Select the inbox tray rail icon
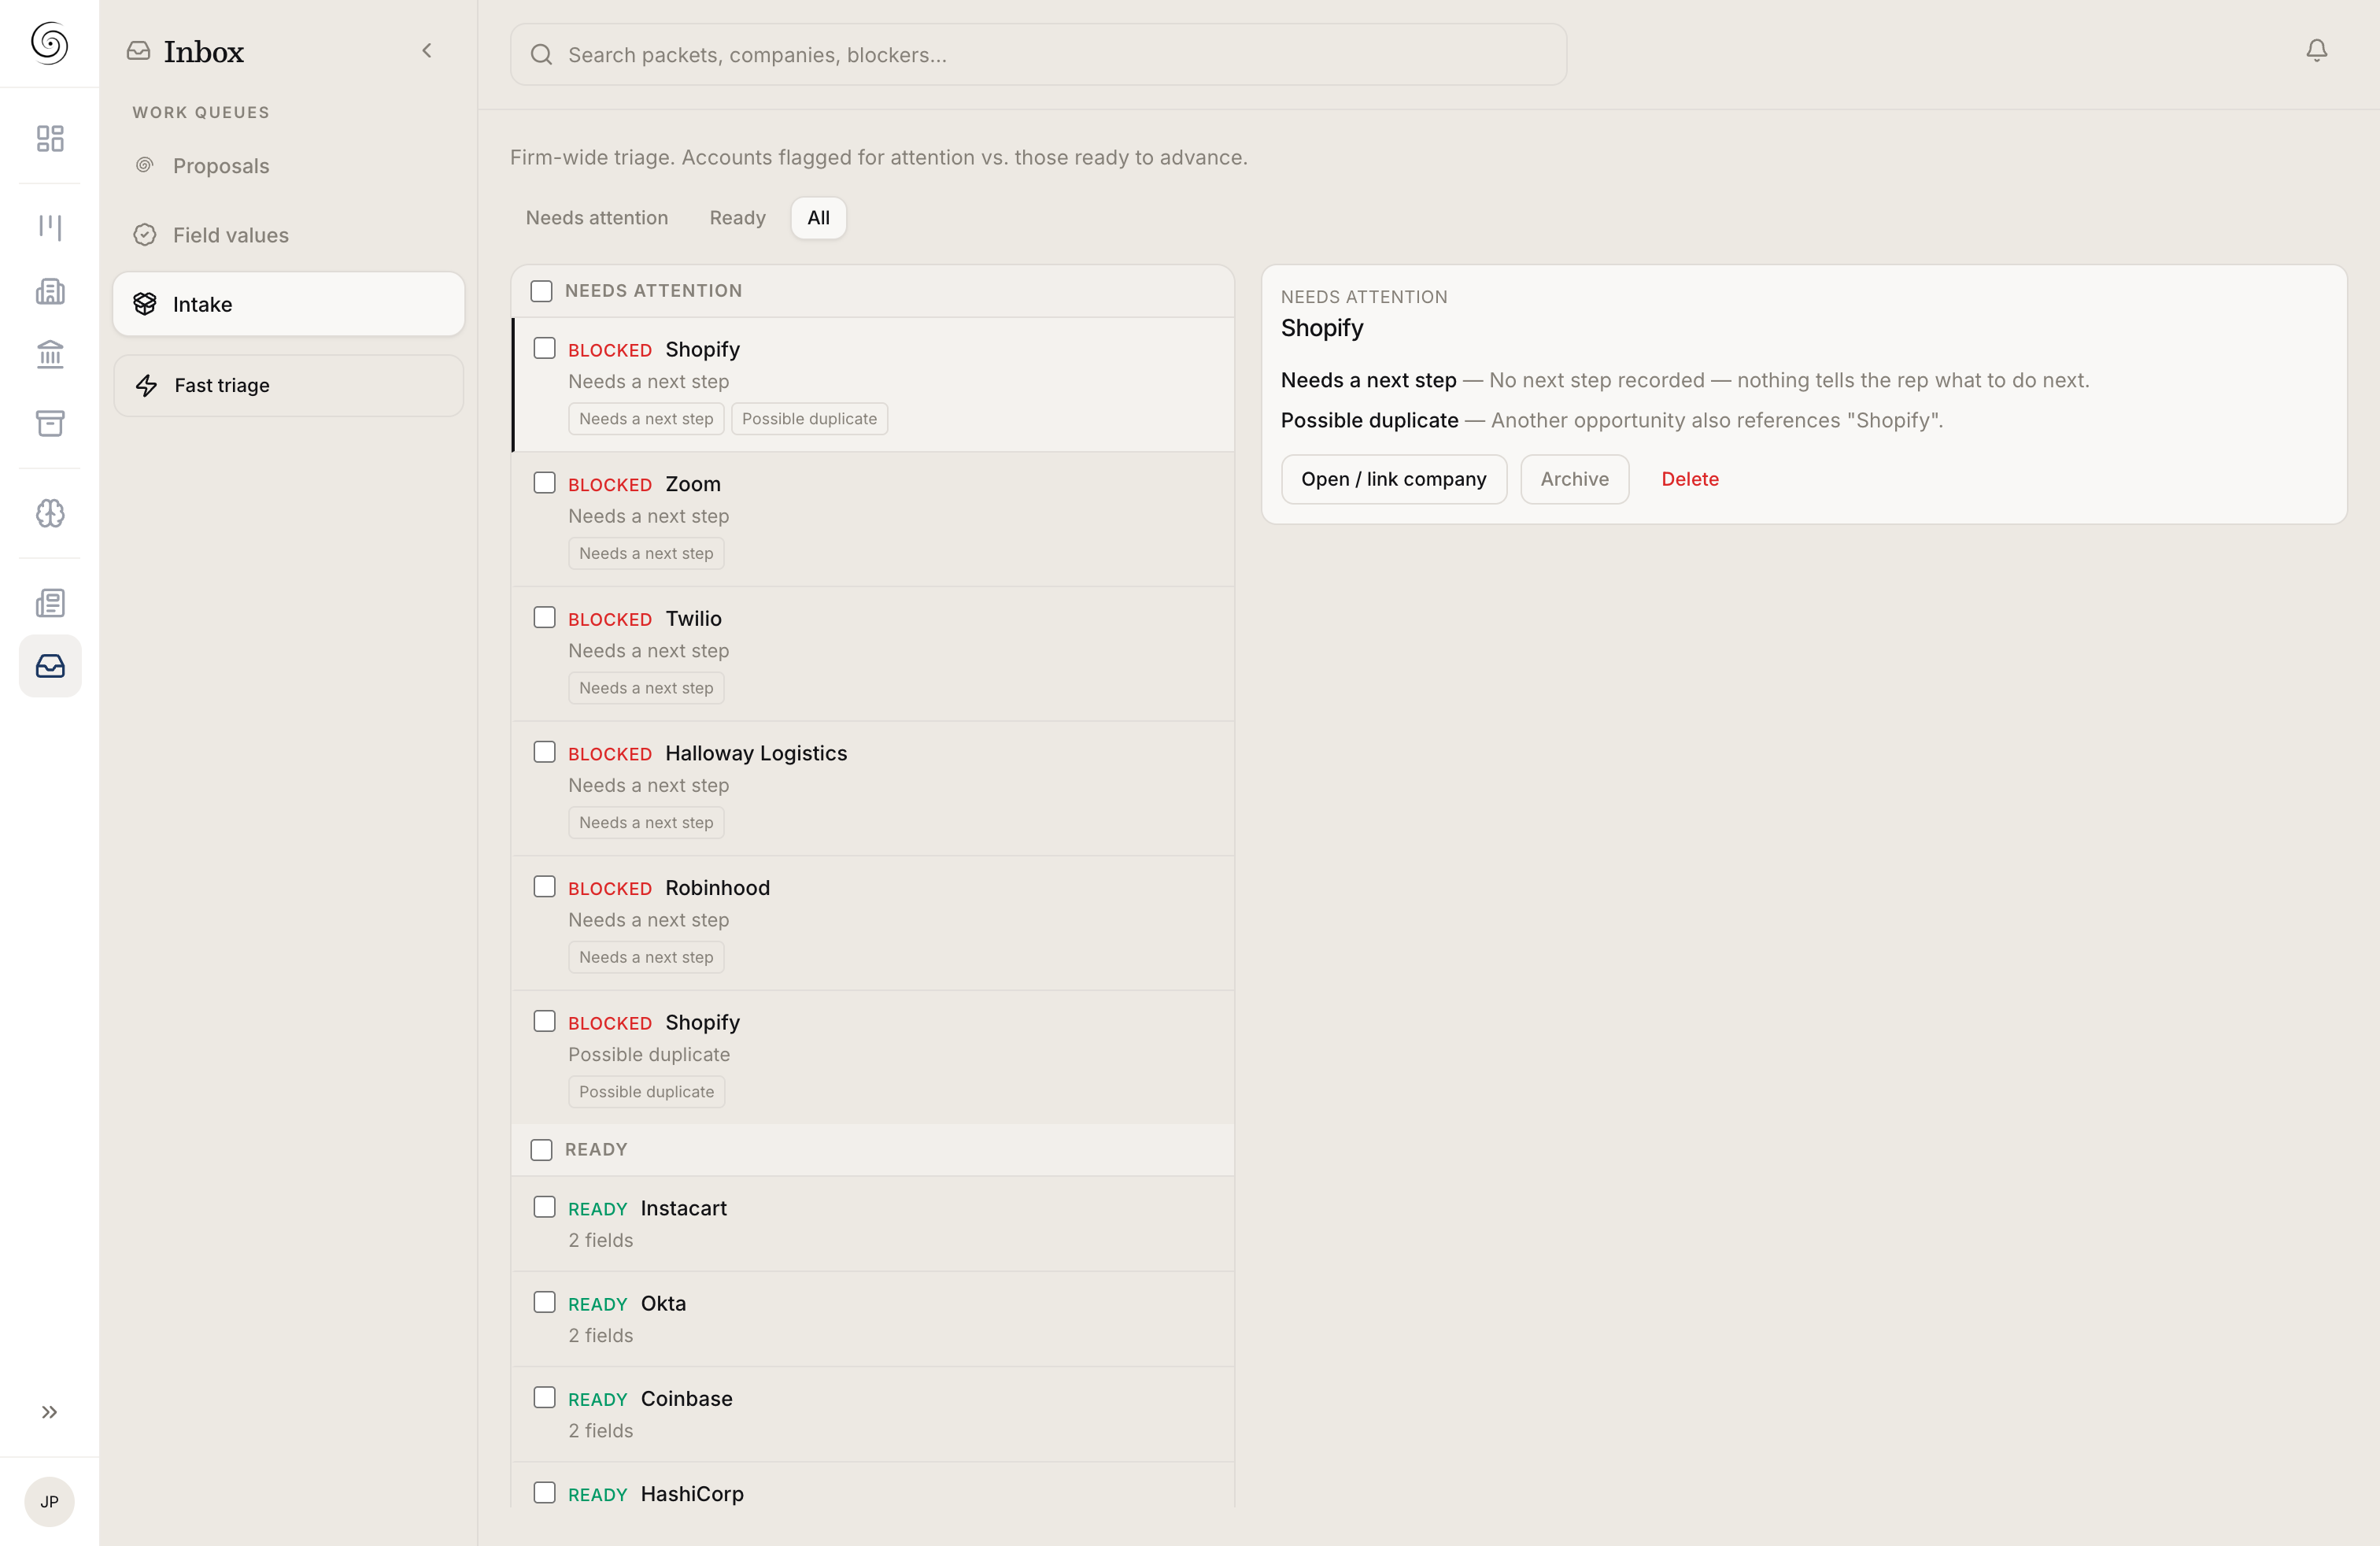Viewport: 2380px width, 1546px height. tap(50, 666)
